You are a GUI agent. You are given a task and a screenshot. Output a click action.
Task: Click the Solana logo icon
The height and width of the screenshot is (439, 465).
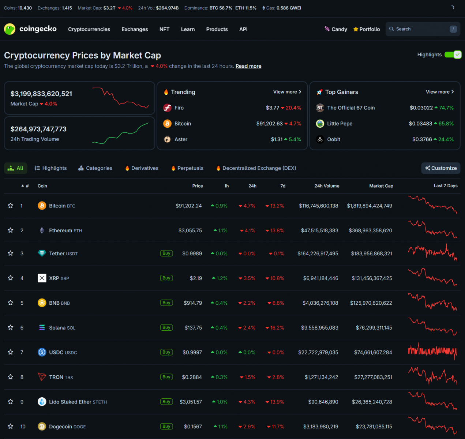pos(42,327)
